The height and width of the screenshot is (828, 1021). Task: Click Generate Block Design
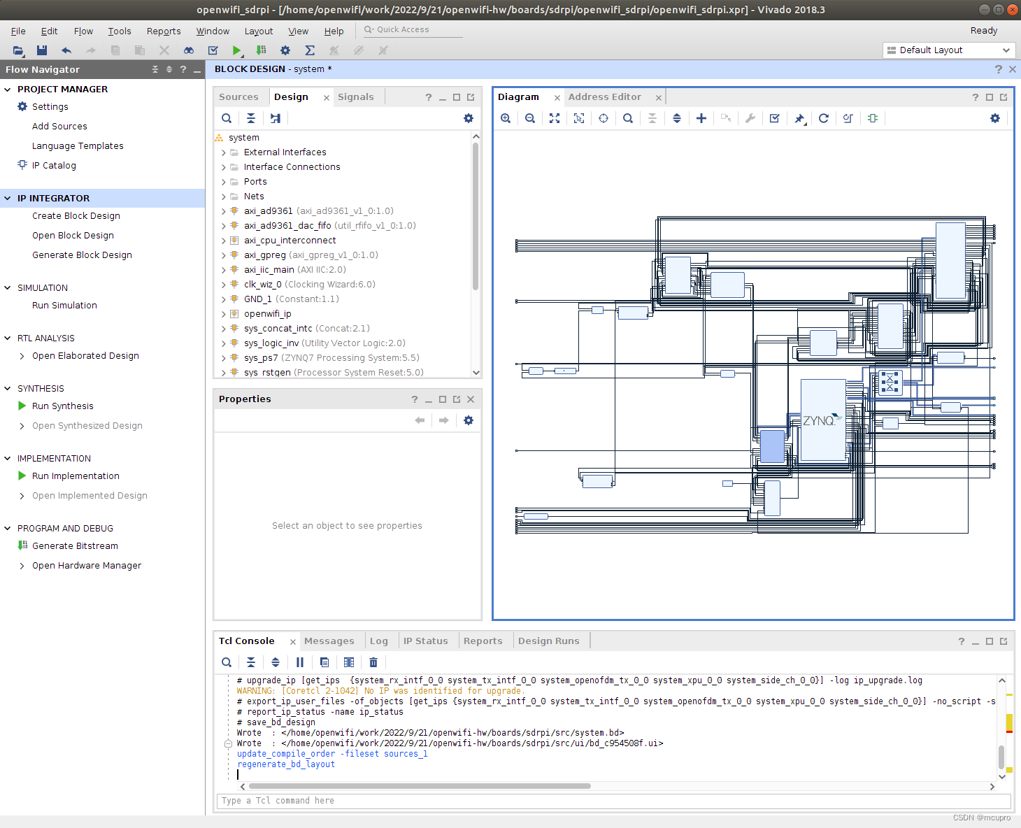click(82, 255)
